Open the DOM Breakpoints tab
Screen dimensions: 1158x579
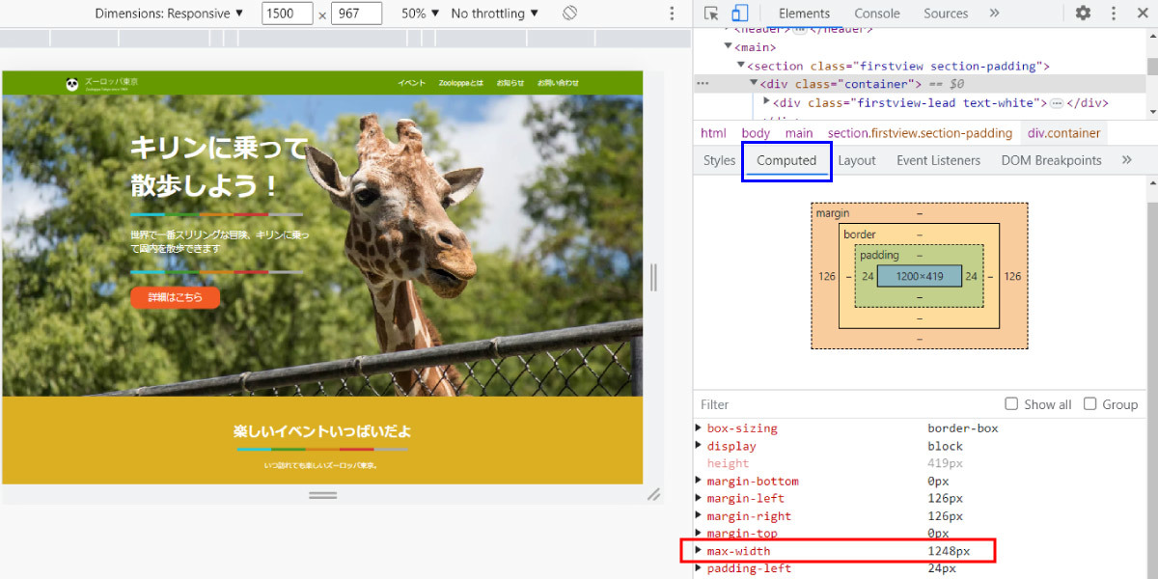1051,160
